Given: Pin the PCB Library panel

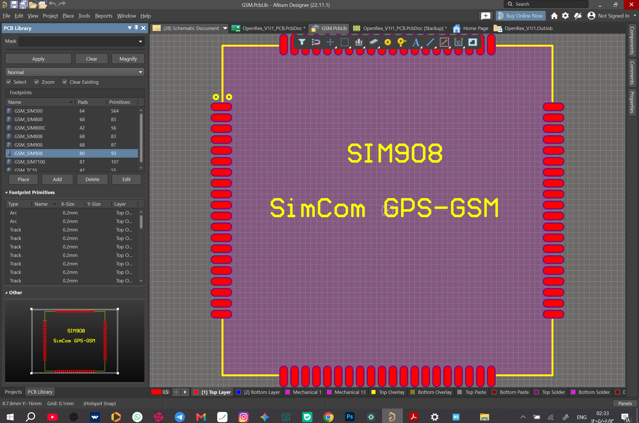Looking at the screenshot, I should [136, 28].
